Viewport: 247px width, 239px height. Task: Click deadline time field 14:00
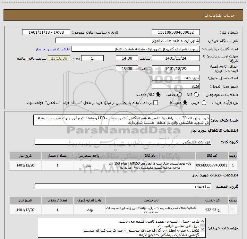pos(127,58)
